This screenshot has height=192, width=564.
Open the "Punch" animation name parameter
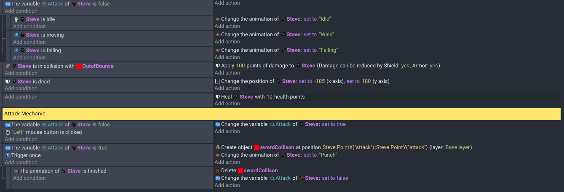click(328, 155)
